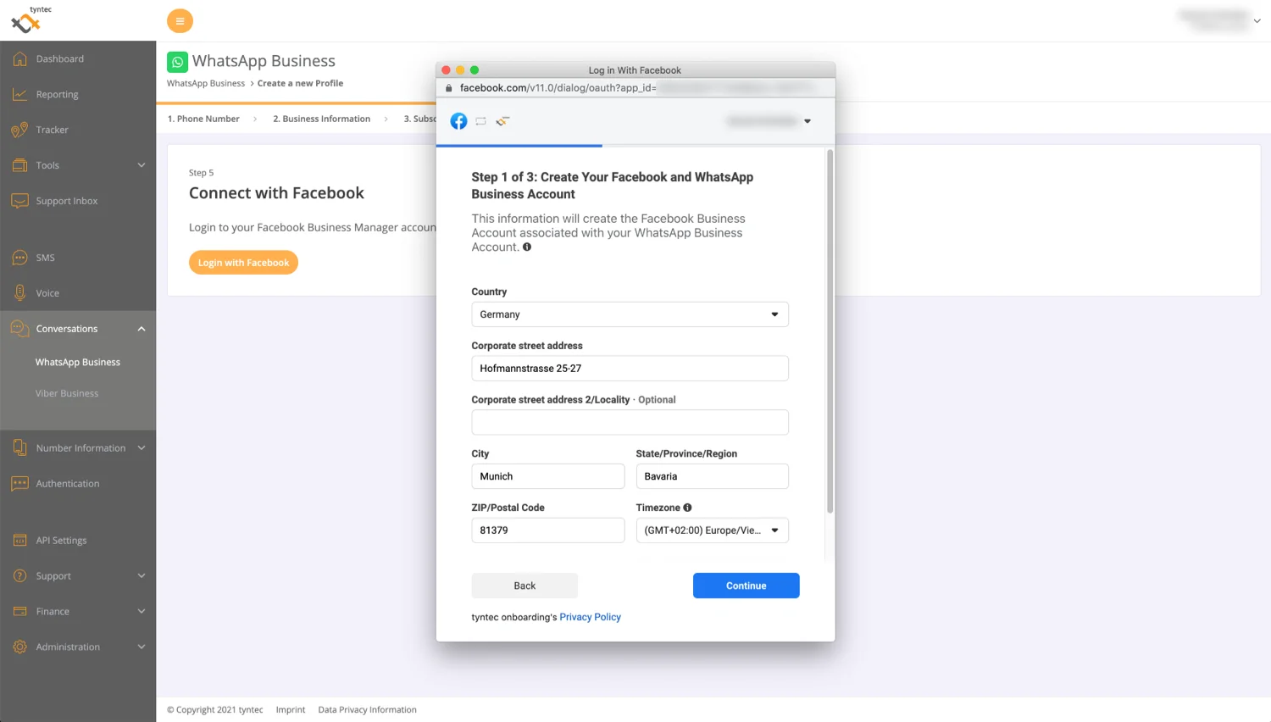1271x722 pixels.
Task: Open the Country dropdown showing Germany
Action: (630, 314)
